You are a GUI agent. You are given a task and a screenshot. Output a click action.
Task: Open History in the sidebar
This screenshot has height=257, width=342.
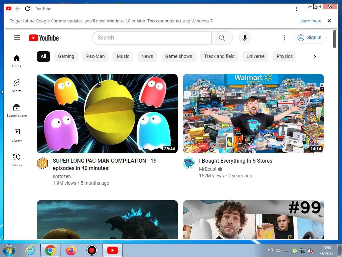(x=17, y=160)
